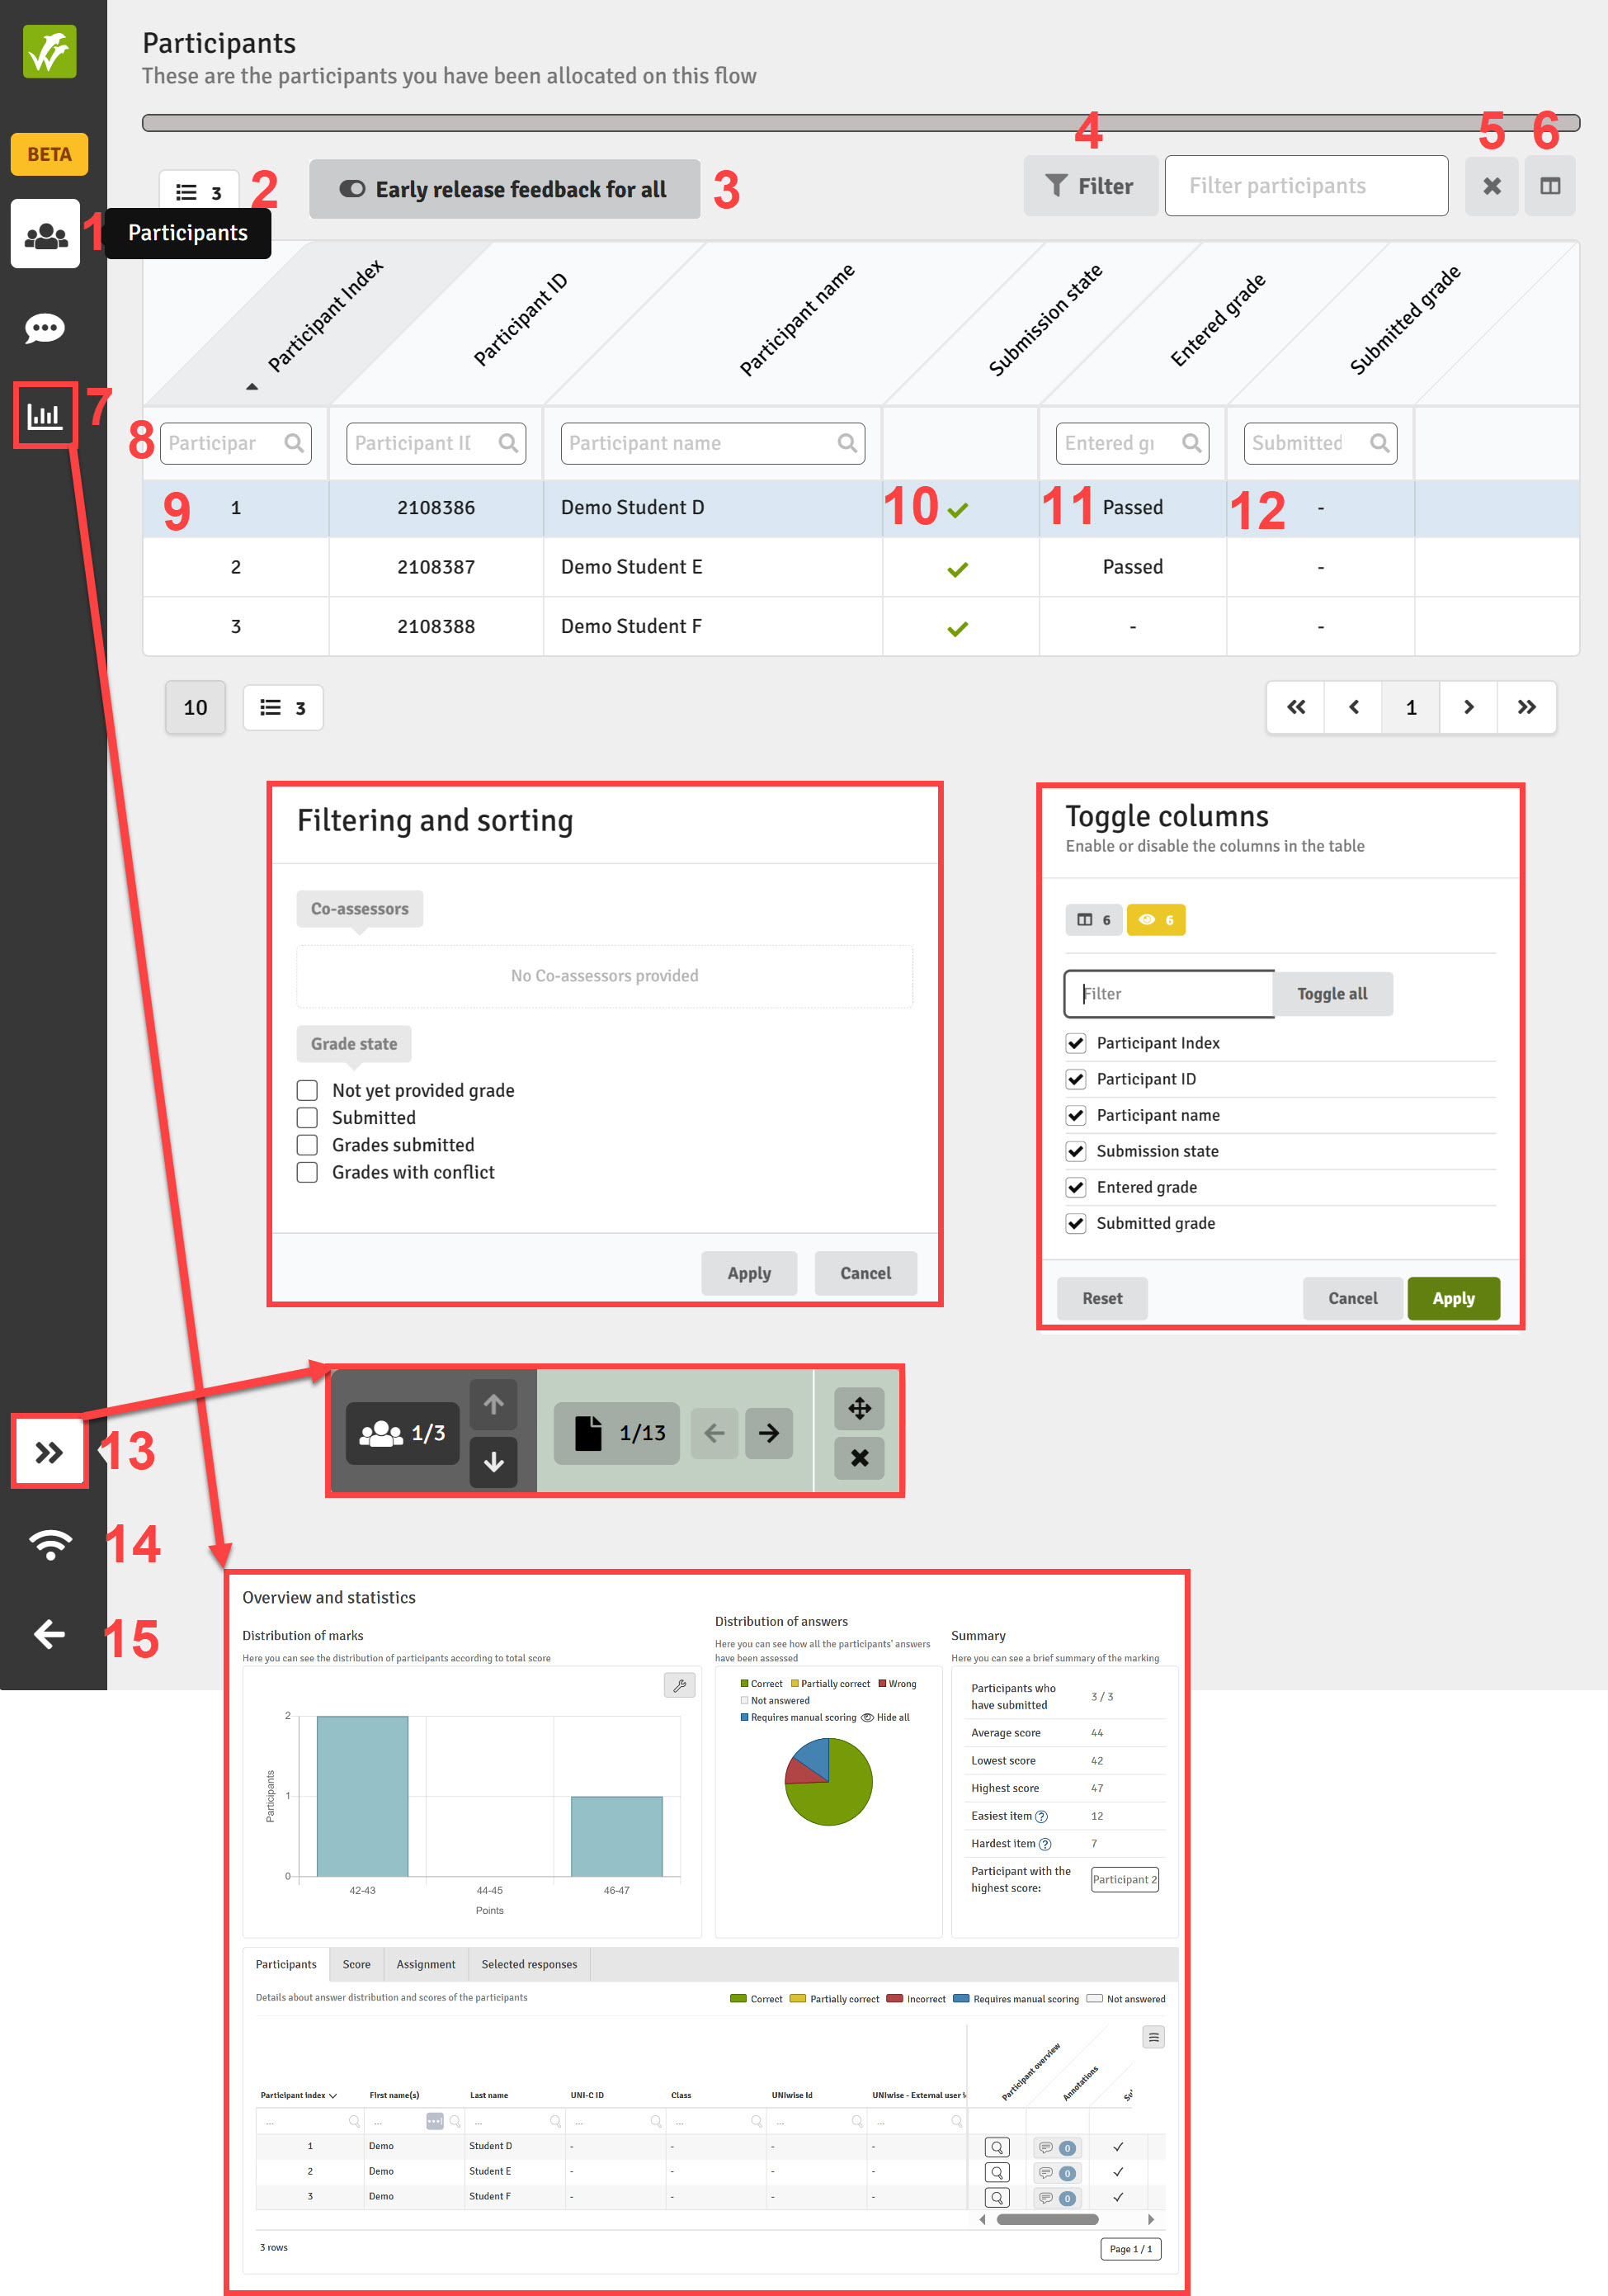Open the Participants sidebar icon
1608x2296 pixels.
coord(45,234)
